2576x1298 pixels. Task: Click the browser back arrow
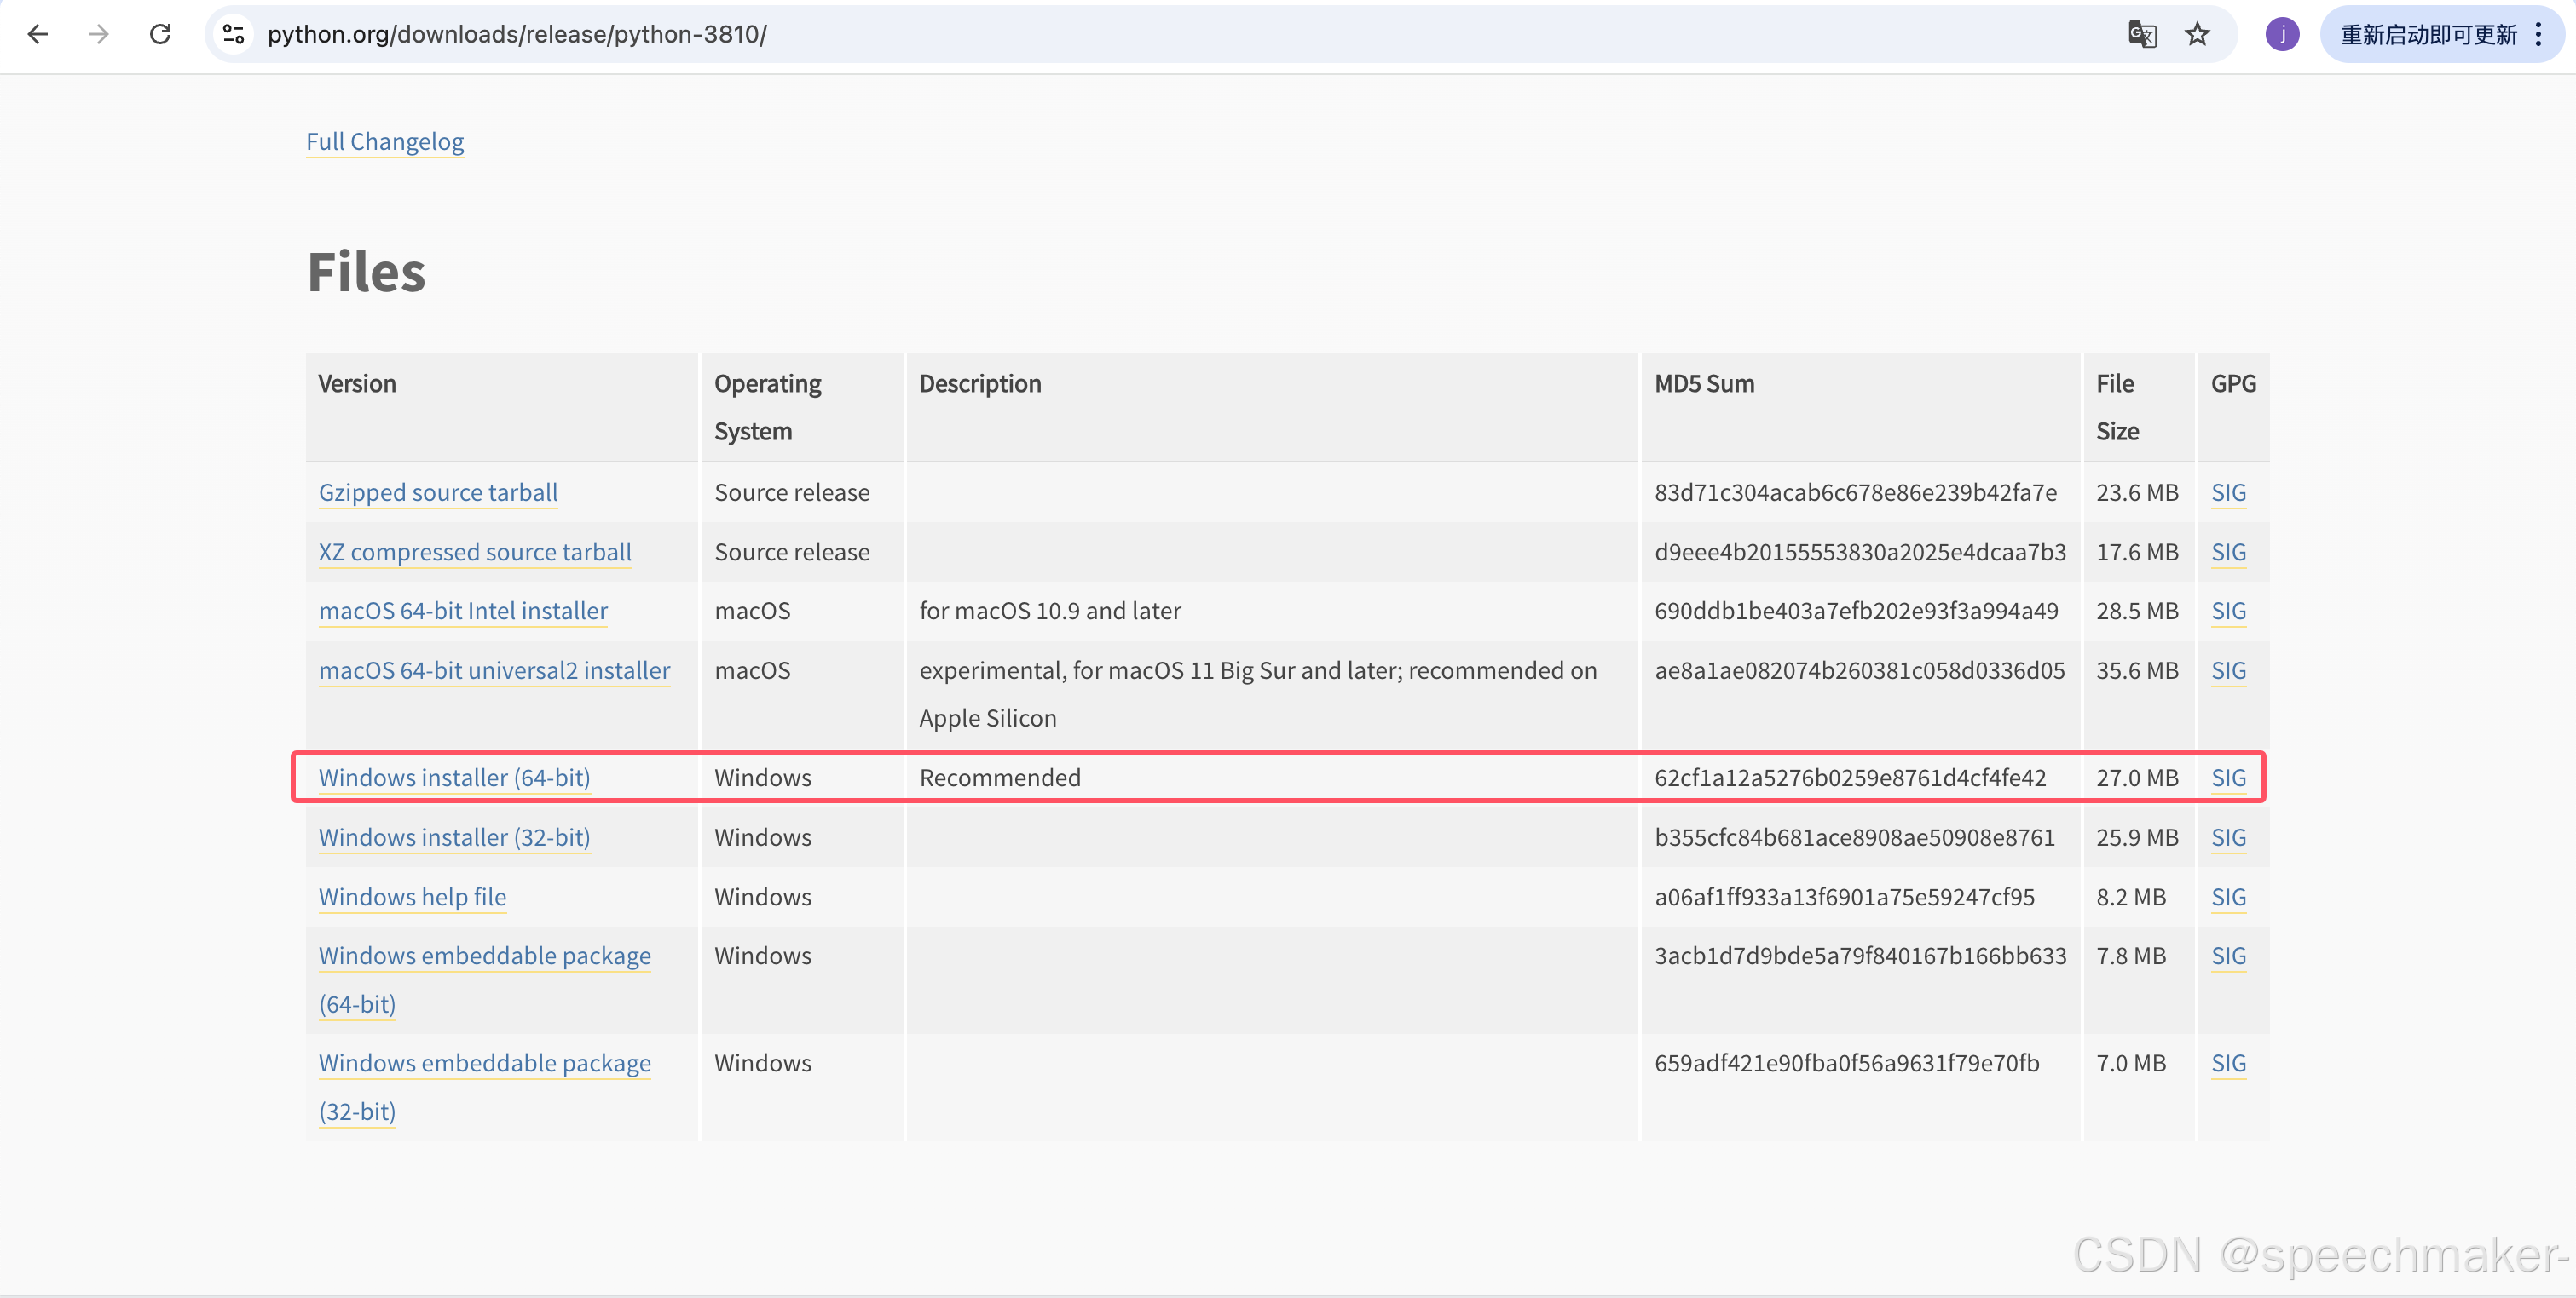(38, 34)
